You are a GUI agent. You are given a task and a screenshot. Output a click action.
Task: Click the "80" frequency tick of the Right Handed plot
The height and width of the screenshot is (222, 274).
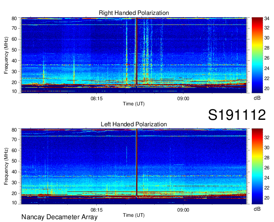click(x=14, y=18)
